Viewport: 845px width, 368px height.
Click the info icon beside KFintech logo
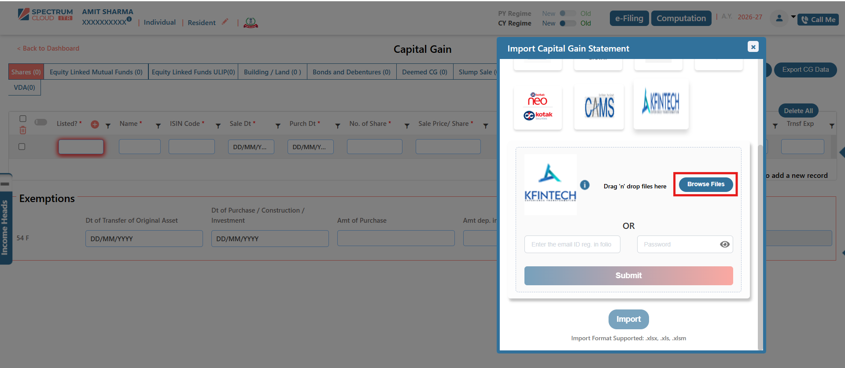pos(584,185)
